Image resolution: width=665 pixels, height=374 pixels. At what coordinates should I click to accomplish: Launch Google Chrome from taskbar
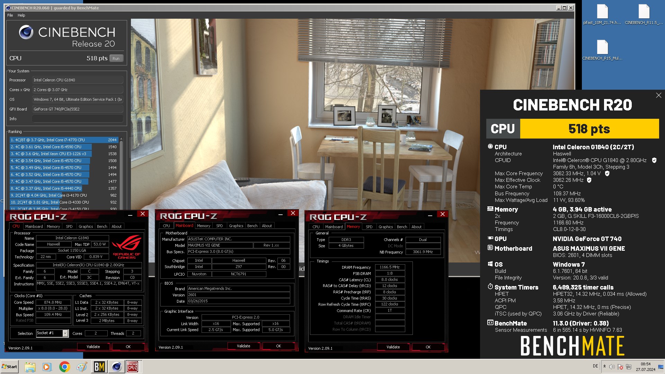64,367
